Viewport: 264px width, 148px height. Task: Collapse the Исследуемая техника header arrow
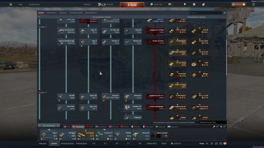click(x=39, y=17)
